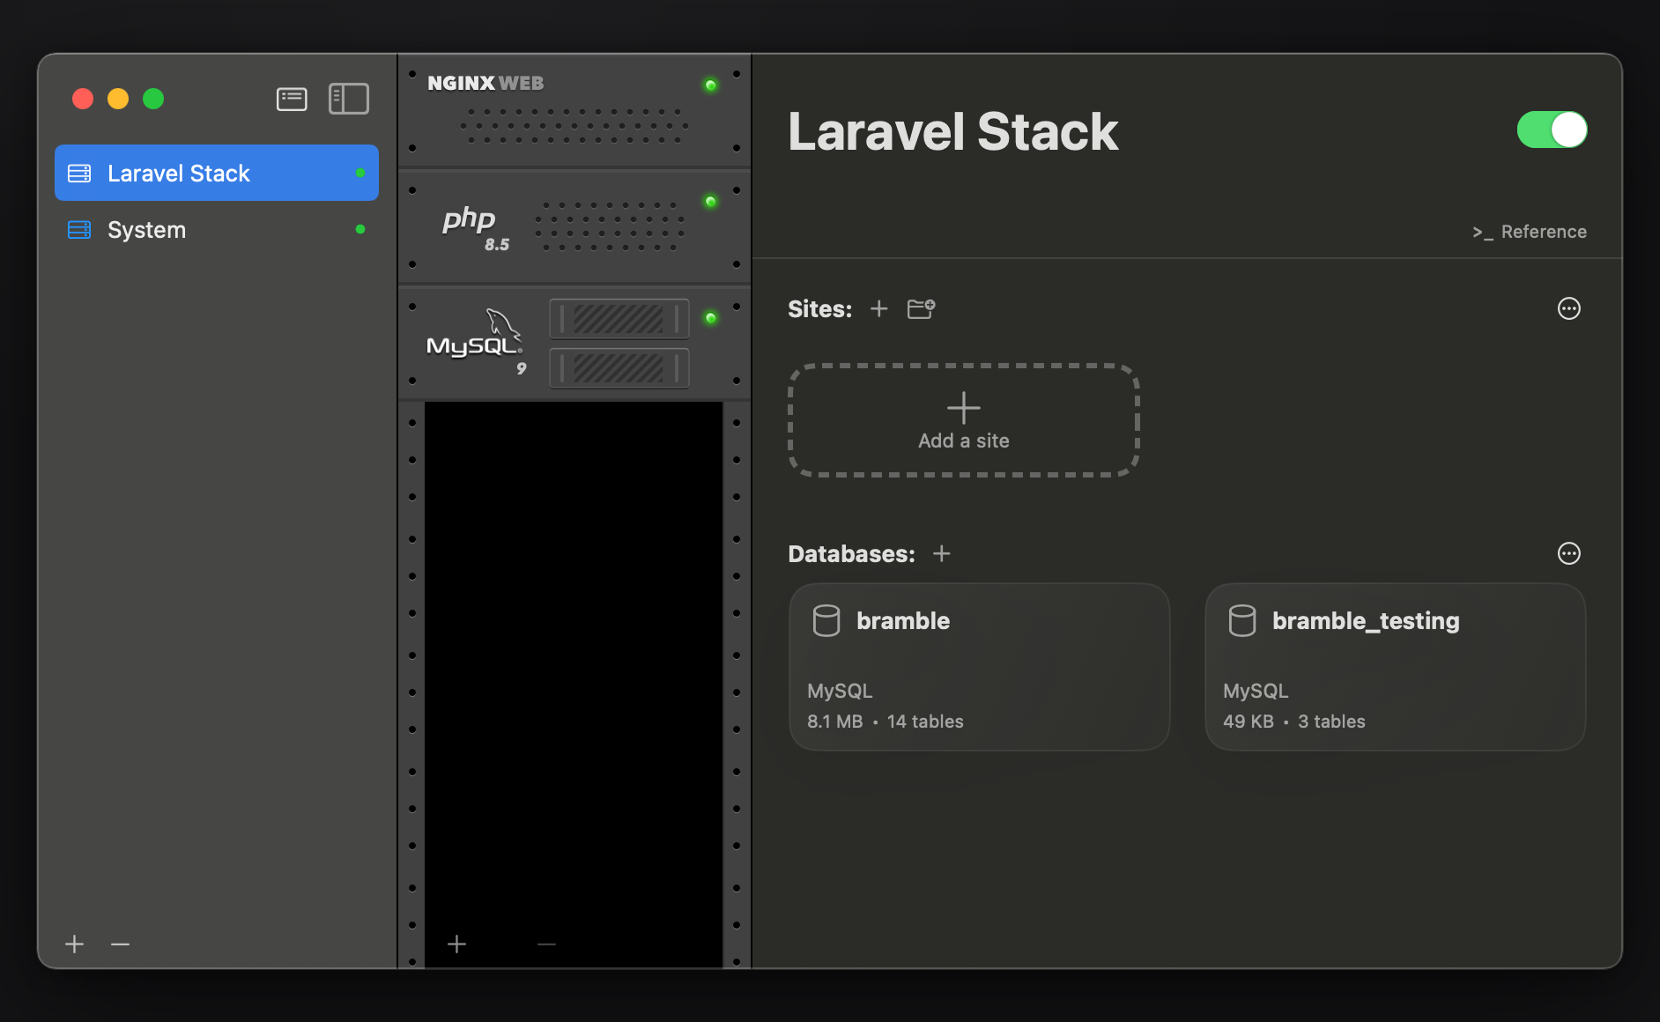This screenshot has height=1022, width=1660.
Task: Open the bramble database card
Action: click(x=979, y=667)
